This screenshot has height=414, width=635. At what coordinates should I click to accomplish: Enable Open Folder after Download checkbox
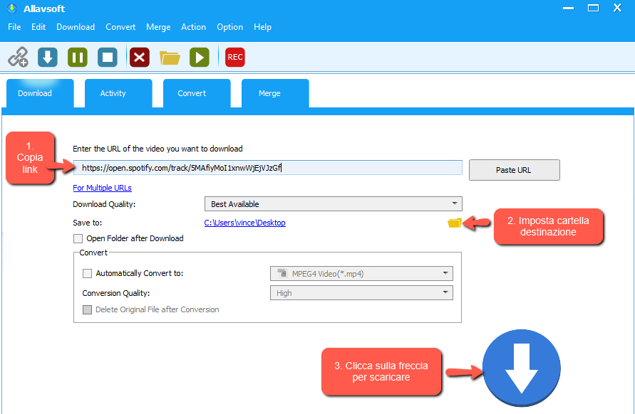click(x=78, y=238)
